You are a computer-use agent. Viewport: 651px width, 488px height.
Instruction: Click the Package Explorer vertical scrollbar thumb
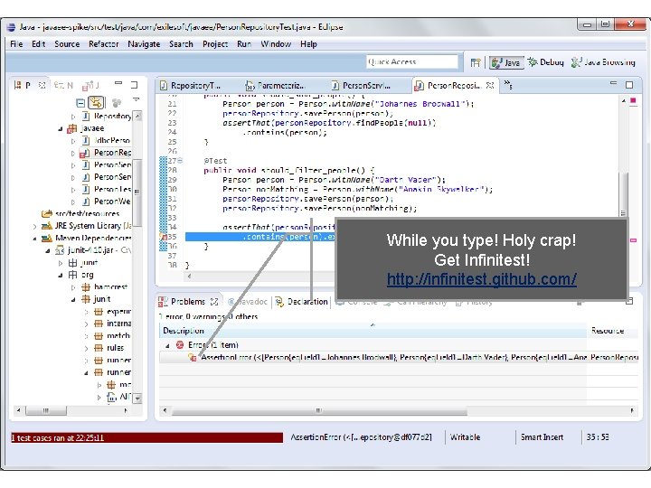pos(137,192)
